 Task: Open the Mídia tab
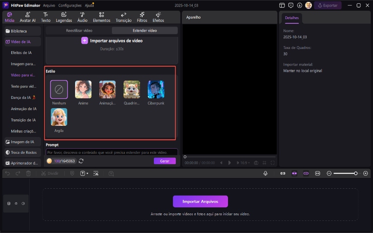(9, 17)
